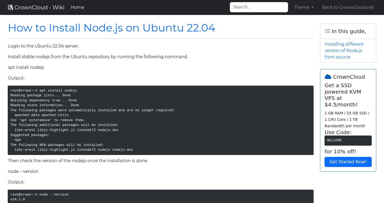Click the CrownCloud panel title text
Image resolution: width=384 pixels, height=203 pixels.
coord(349,77)
